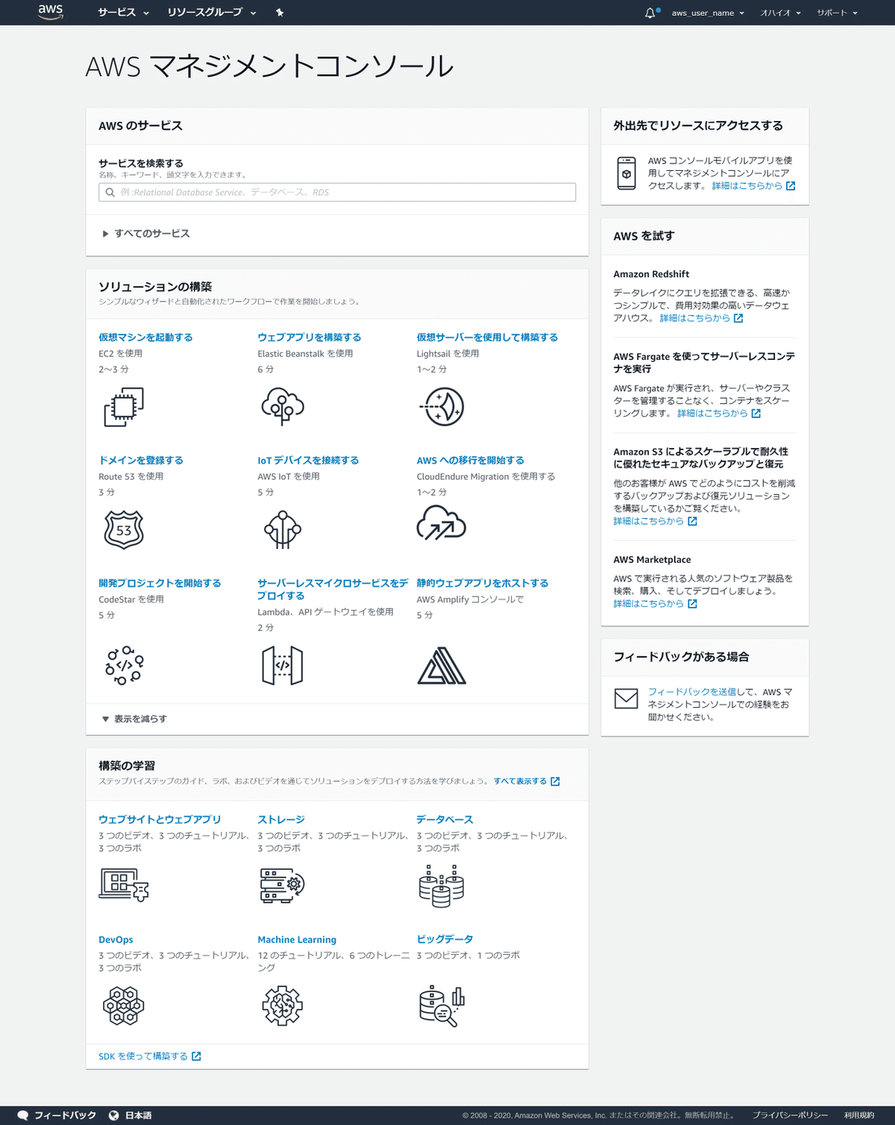Click the database learning icon
895x1125 pixels.
tap(442, 886)
